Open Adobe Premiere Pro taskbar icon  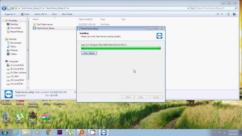click(x=60, y=133)
